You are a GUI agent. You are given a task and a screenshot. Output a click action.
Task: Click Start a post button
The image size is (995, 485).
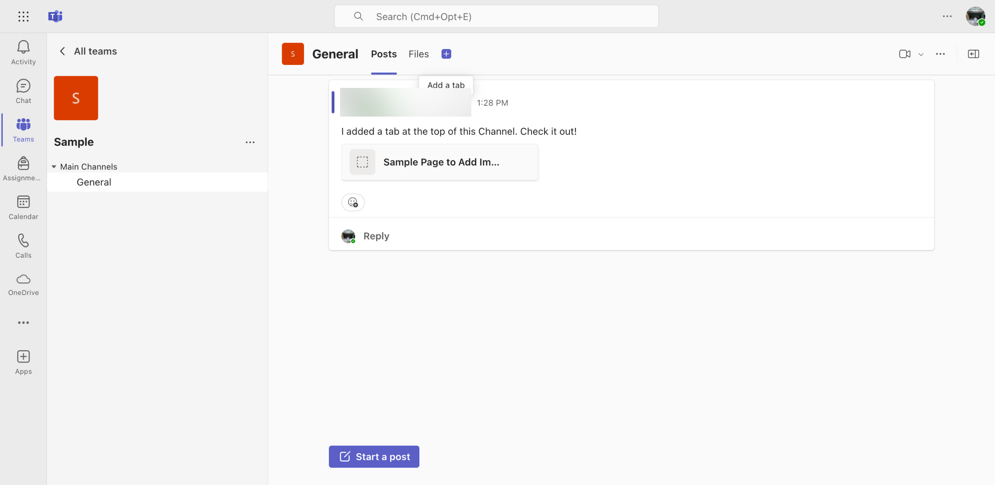[x=374, y=456]
